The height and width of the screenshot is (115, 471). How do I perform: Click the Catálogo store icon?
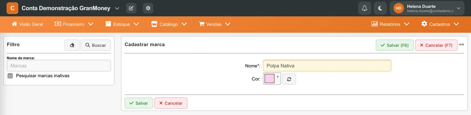[x=154, y=24]
